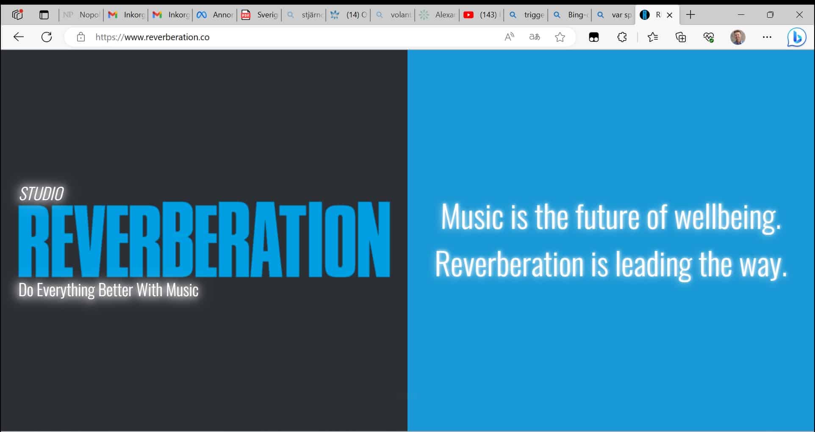Switch to the volant search tab

coord(393,15)
